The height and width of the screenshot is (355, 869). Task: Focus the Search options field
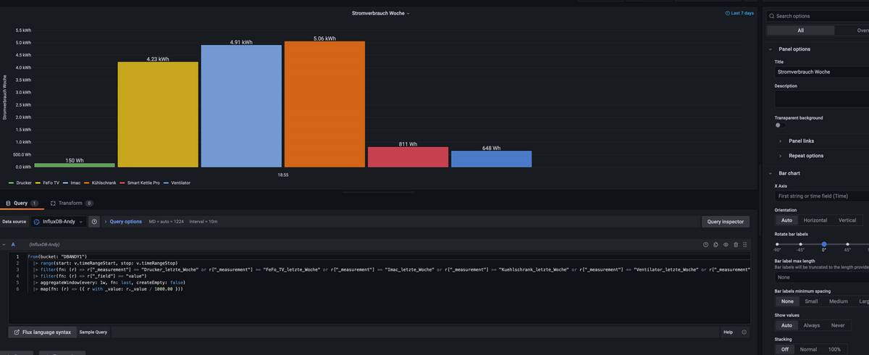[x=818, y=16]
